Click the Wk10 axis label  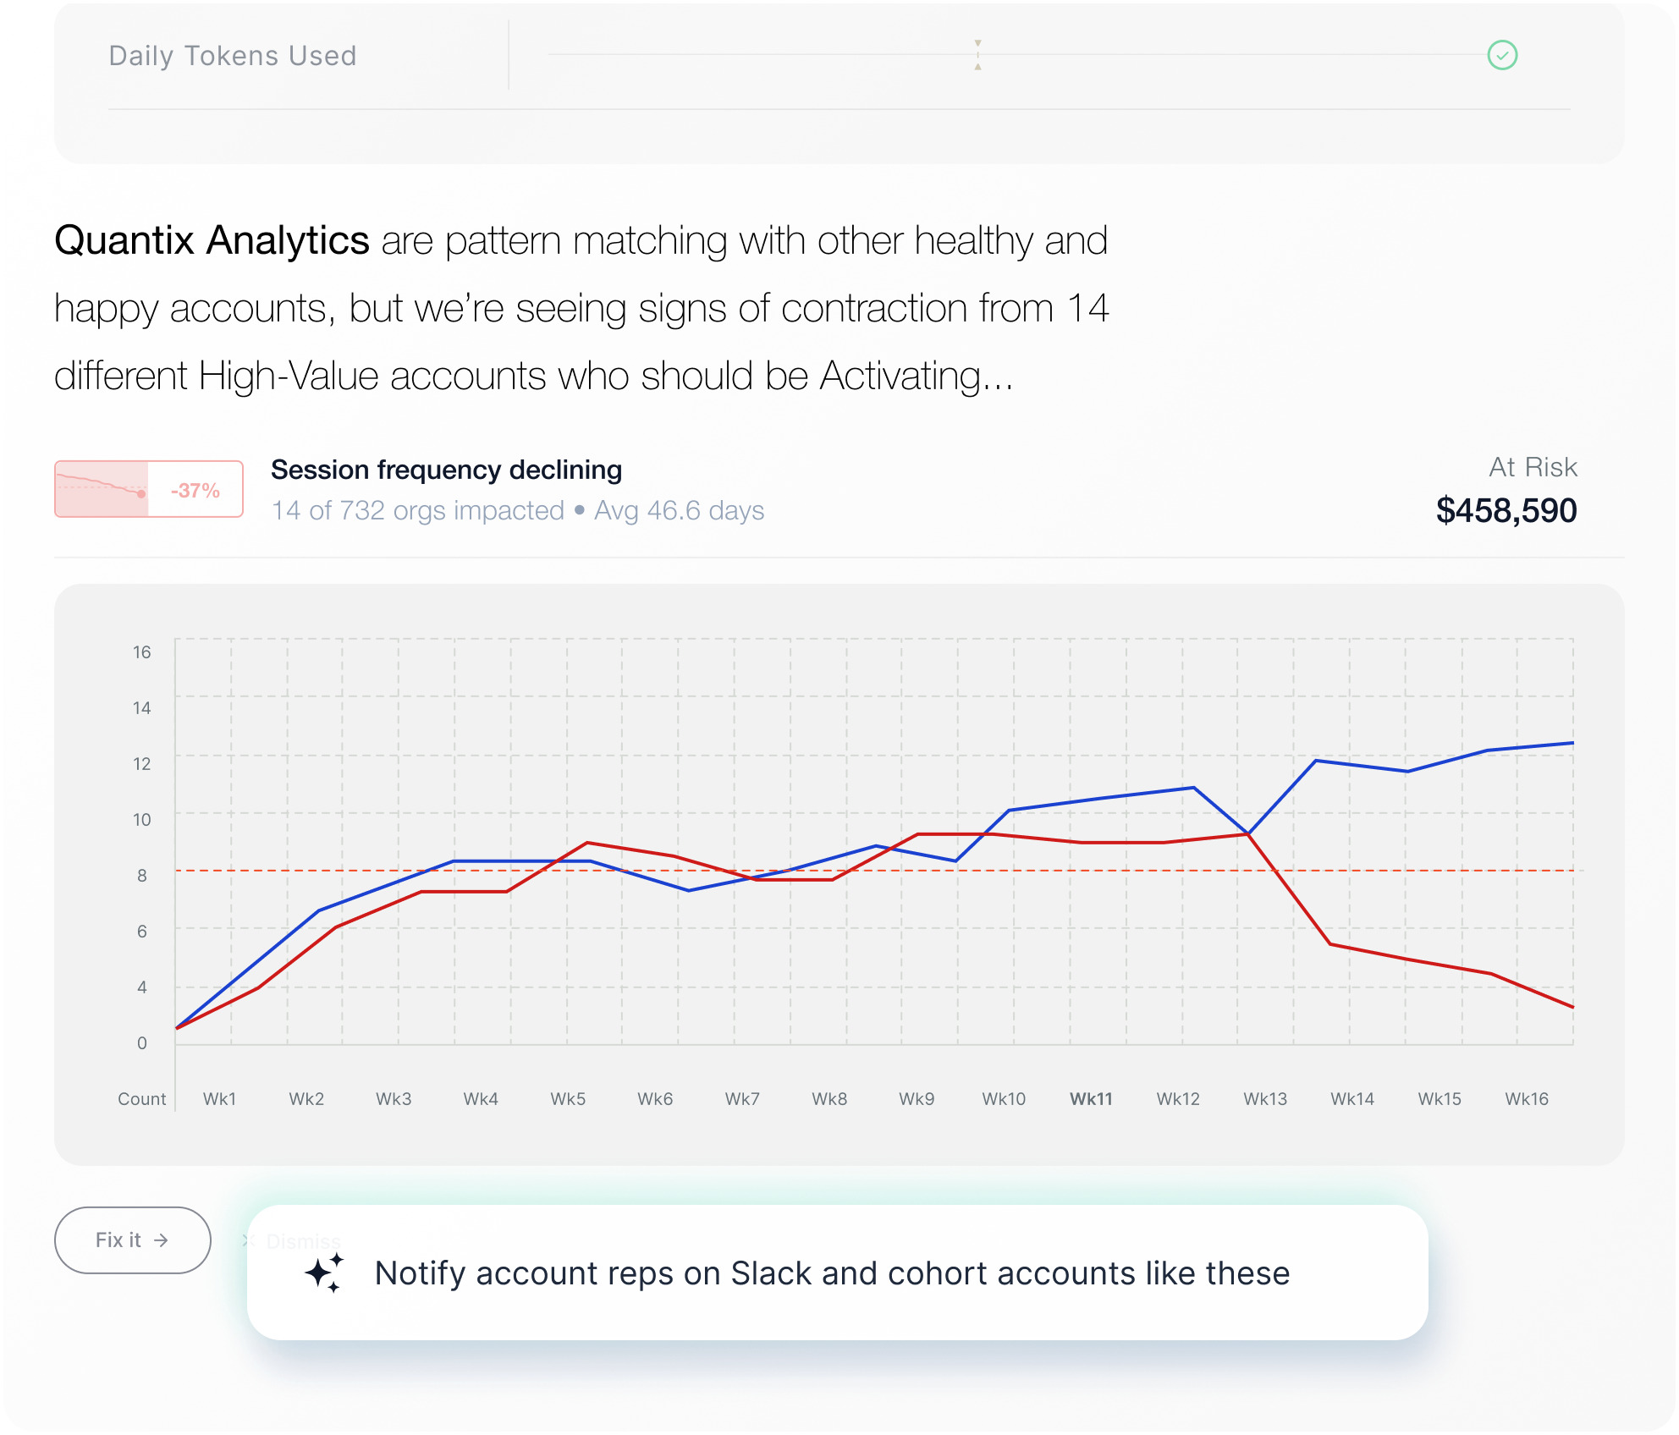(x=1004, y=1099)
